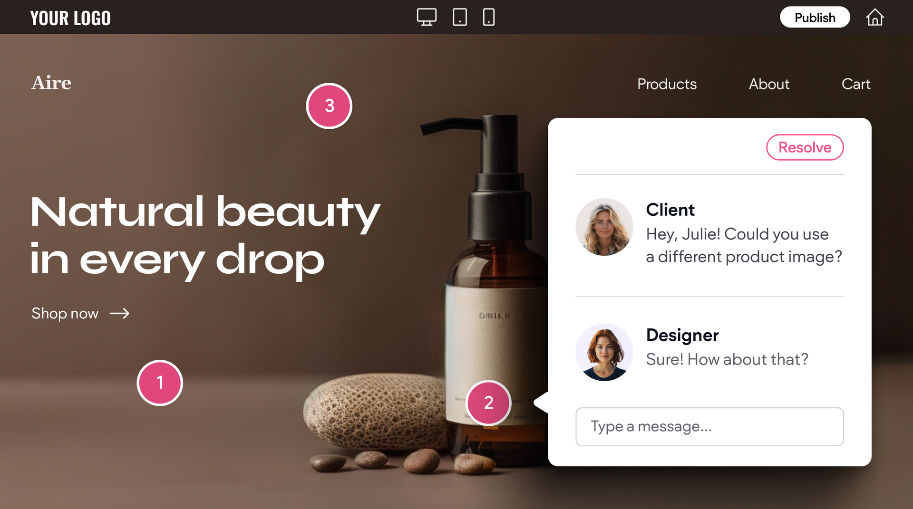Open comment pin number 1
913x509 pixels.
tap(160, 383)
